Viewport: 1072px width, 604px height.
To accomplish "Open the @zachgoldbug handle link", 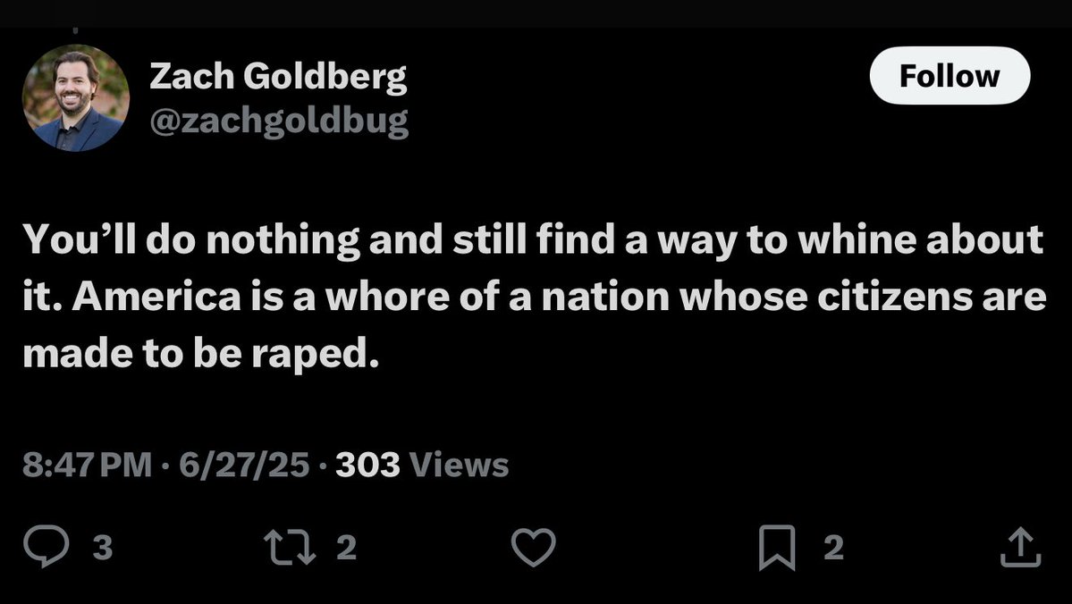I will click(278, 120).
